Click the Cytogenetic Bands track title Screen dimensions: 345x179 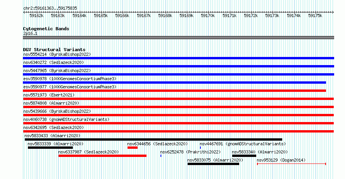point(46,29)
